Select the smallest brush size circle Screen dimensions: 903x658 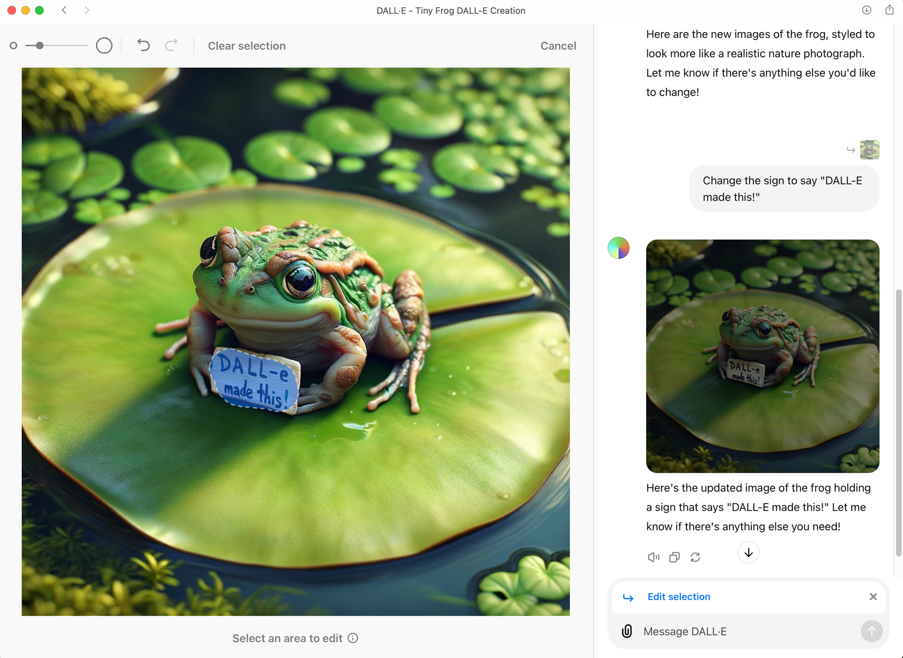tap(14, 46)
